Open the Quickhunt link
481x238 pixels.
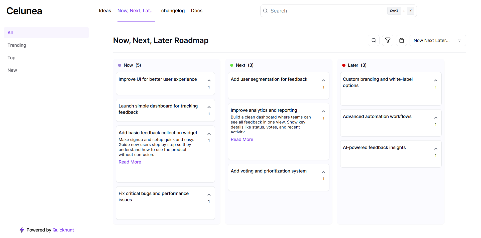pyautogui.click(x=63, y=230)
